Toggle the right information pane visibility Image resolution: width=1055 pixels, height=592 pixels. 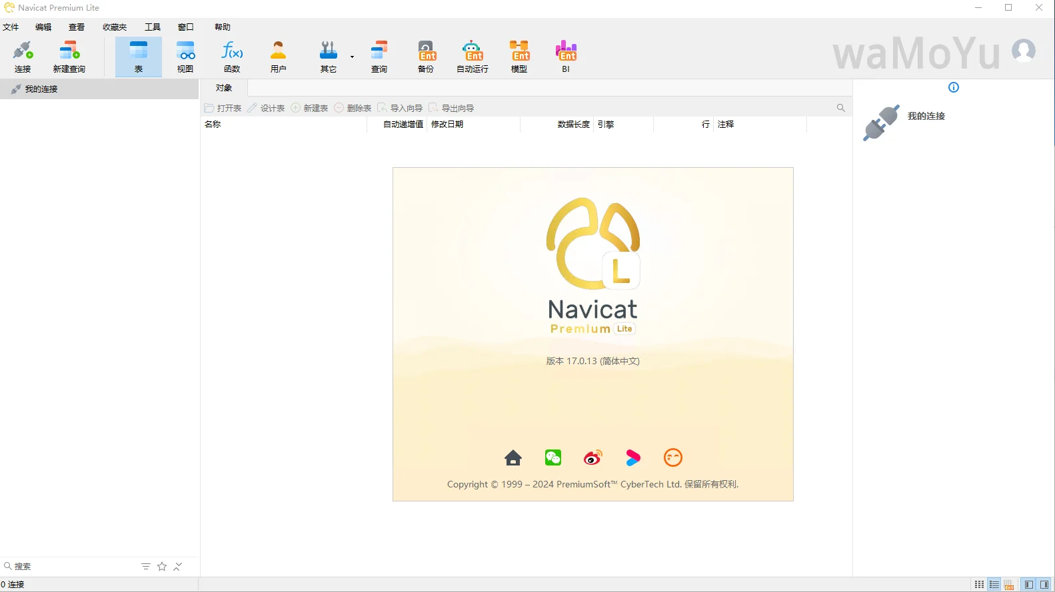1044,585
